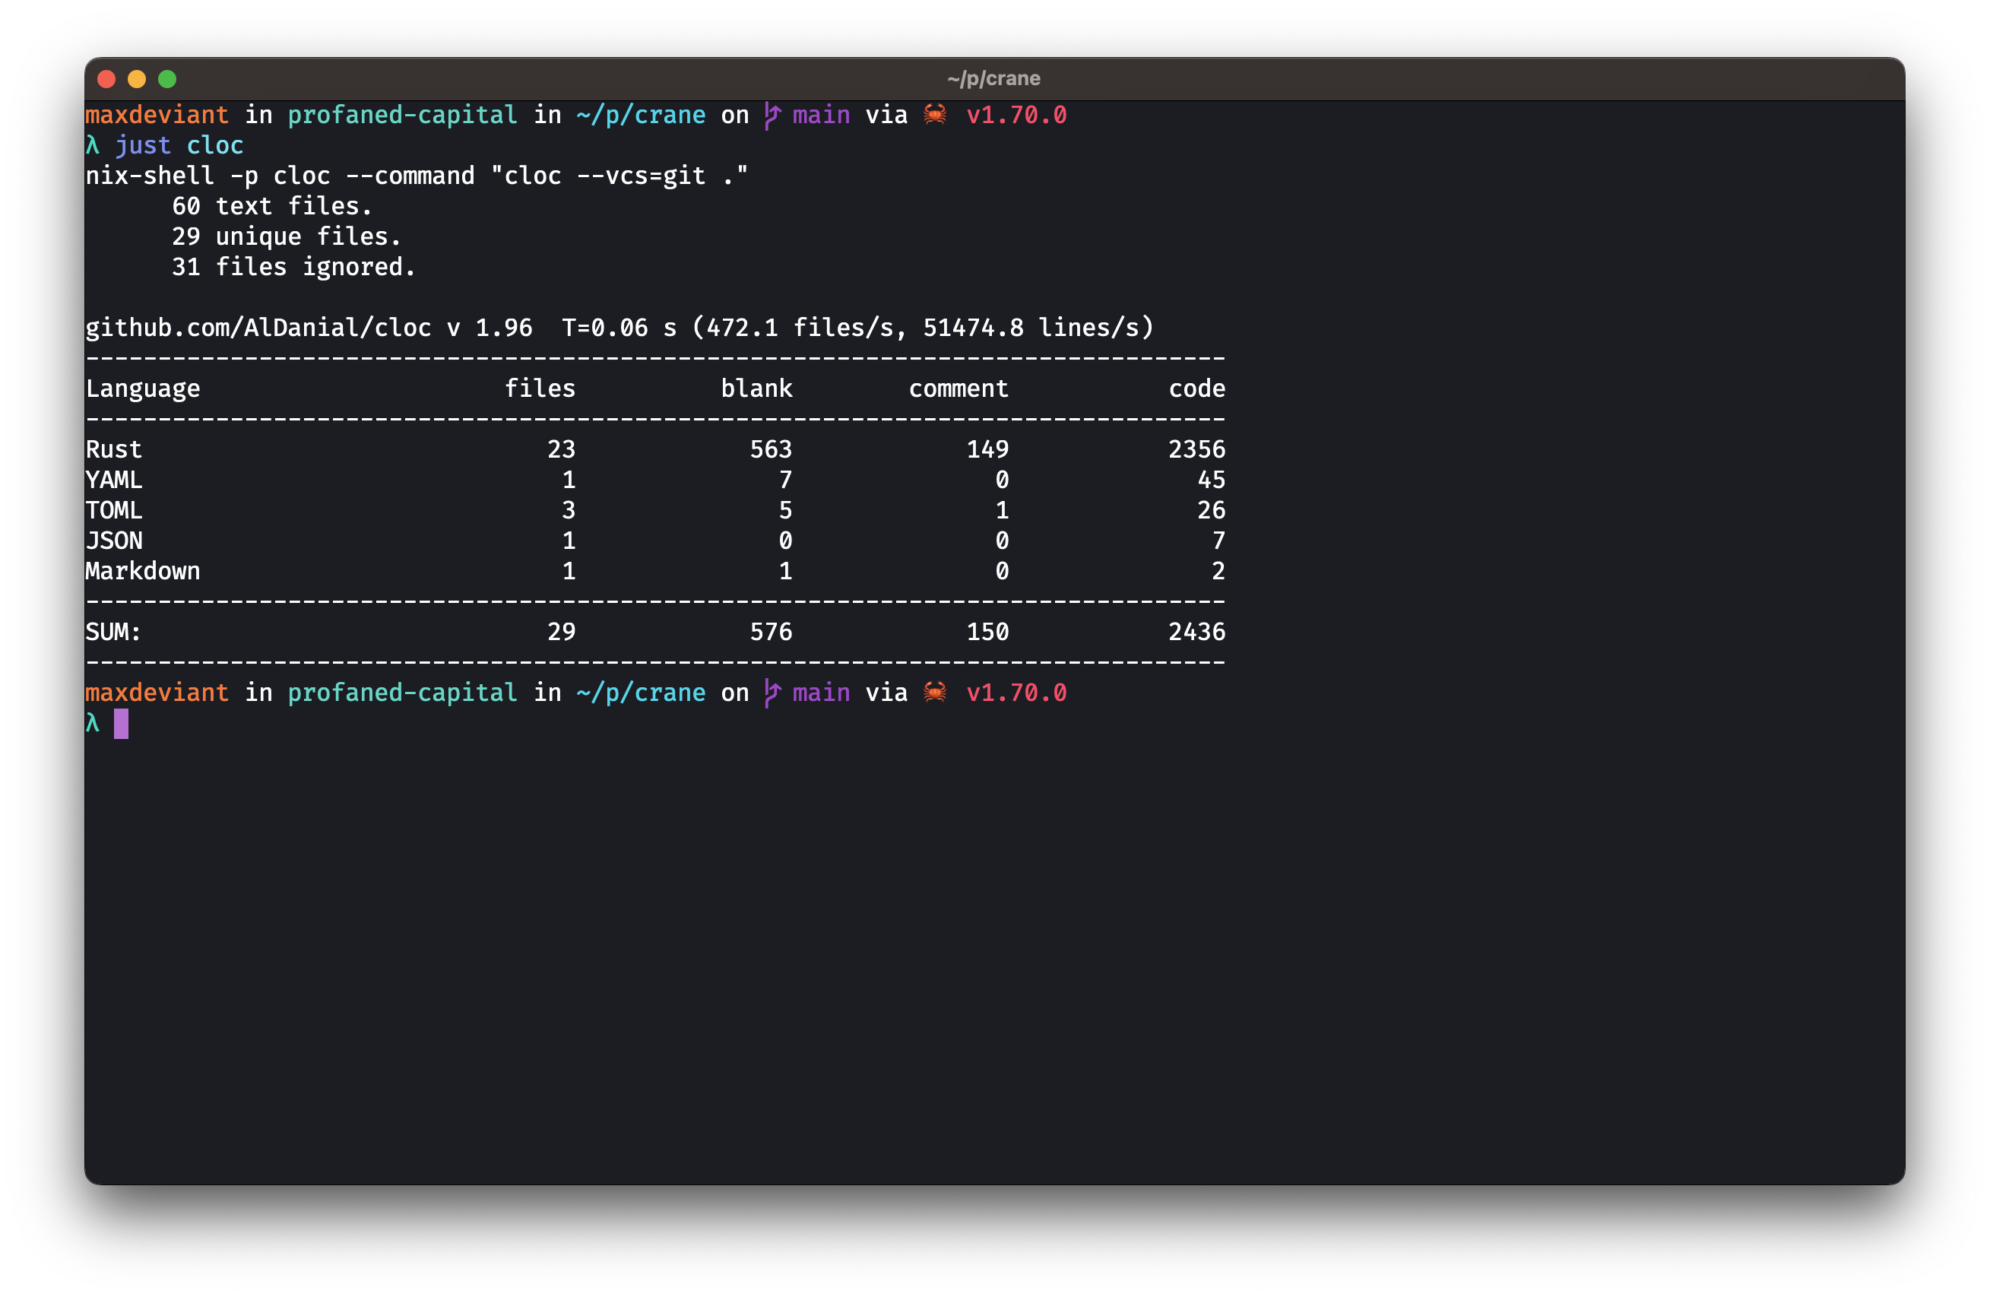Click TOML code count 26
The height and width of the screenshot is (1297, 1990).
click(x=1212, y=510)
